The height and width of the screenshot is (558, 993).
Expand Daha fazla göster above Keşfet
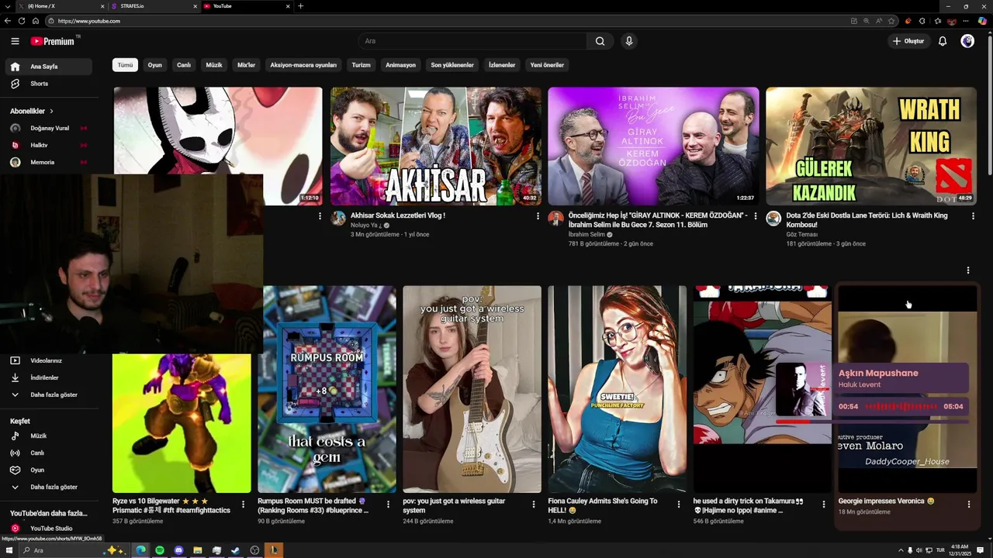point(48,394)
